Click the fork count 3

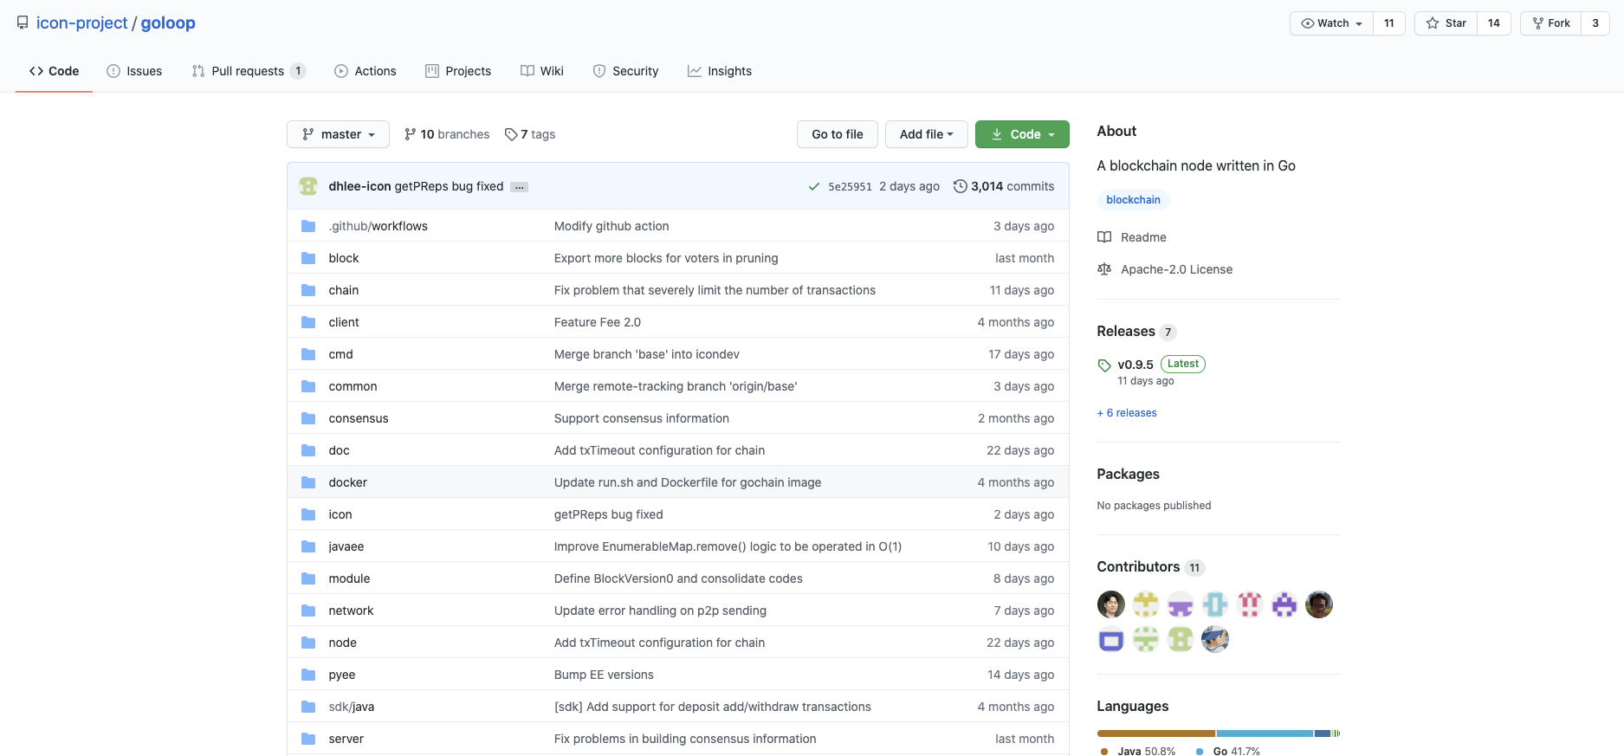[x=1595, y=23]
